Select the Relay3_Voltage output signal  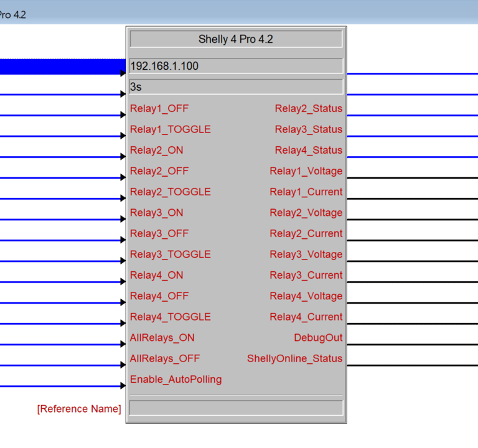306,254
